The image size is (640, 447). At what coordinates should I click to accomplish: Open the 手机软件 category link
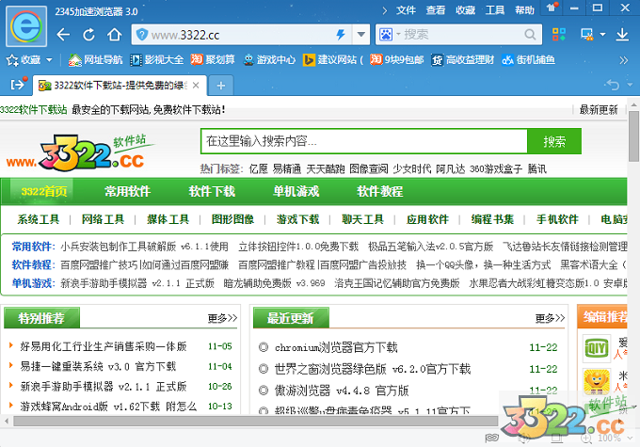tap(557, 219)
